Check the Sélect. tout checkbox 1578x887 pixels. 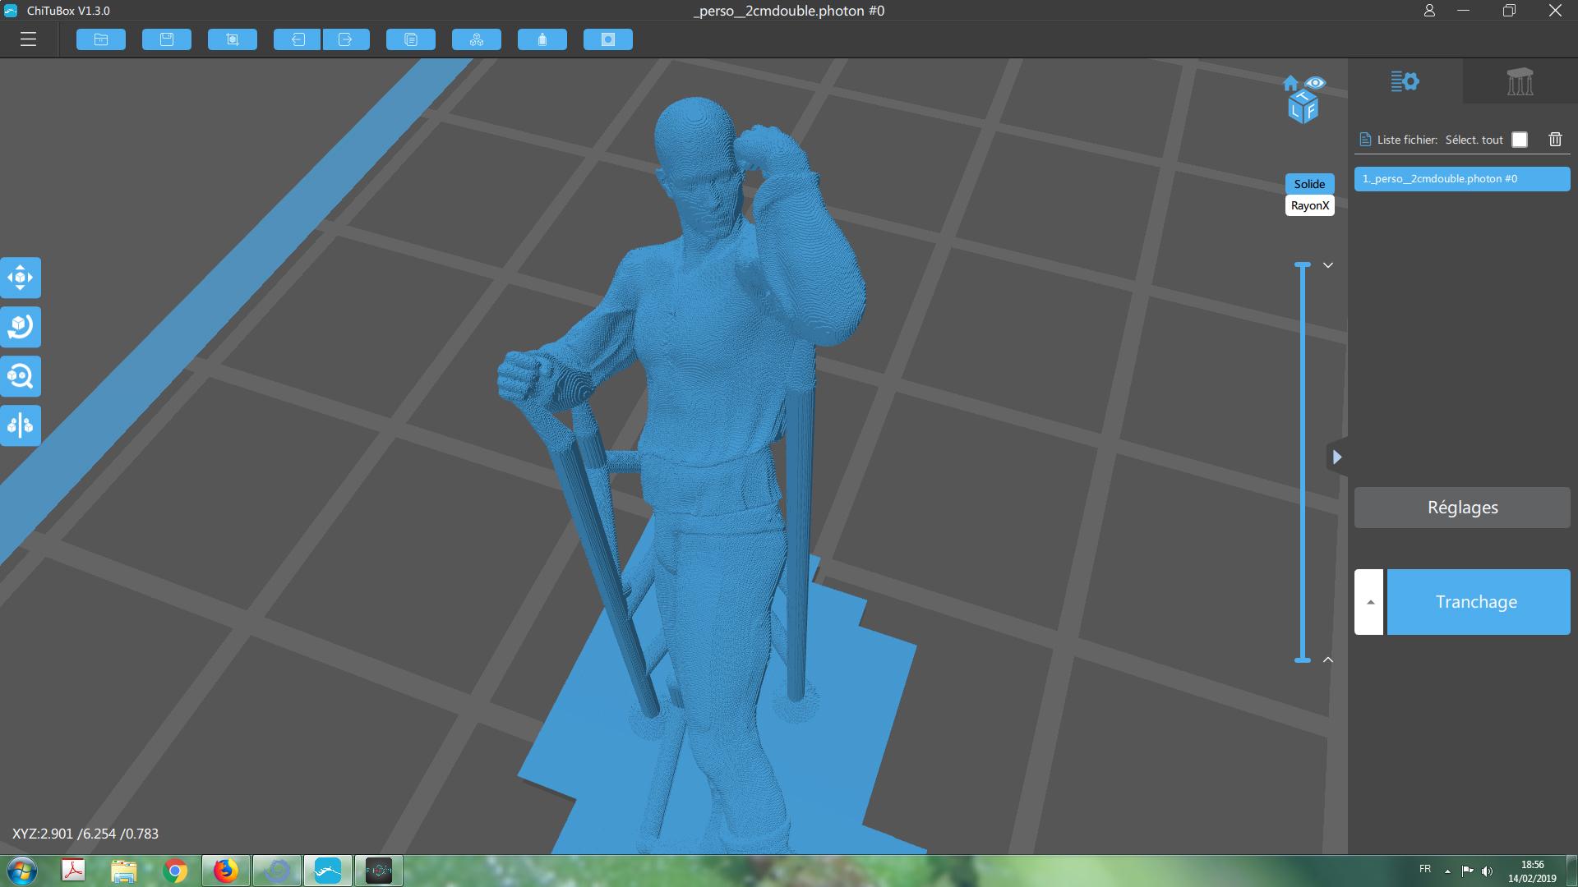click(1520, 140)
